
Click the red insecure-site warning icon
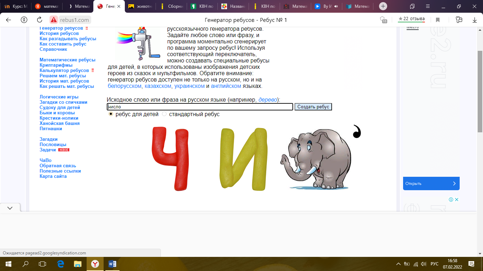pyautogui.click(x=53, y=20)
